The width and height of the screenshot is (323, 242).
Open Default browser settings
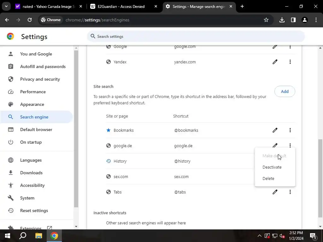pos(36,130)
